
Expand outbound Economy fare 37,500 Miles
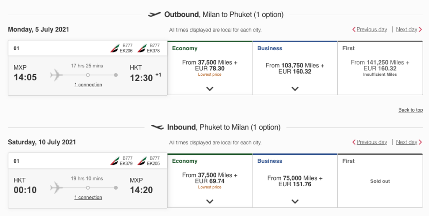pos(210,89)
